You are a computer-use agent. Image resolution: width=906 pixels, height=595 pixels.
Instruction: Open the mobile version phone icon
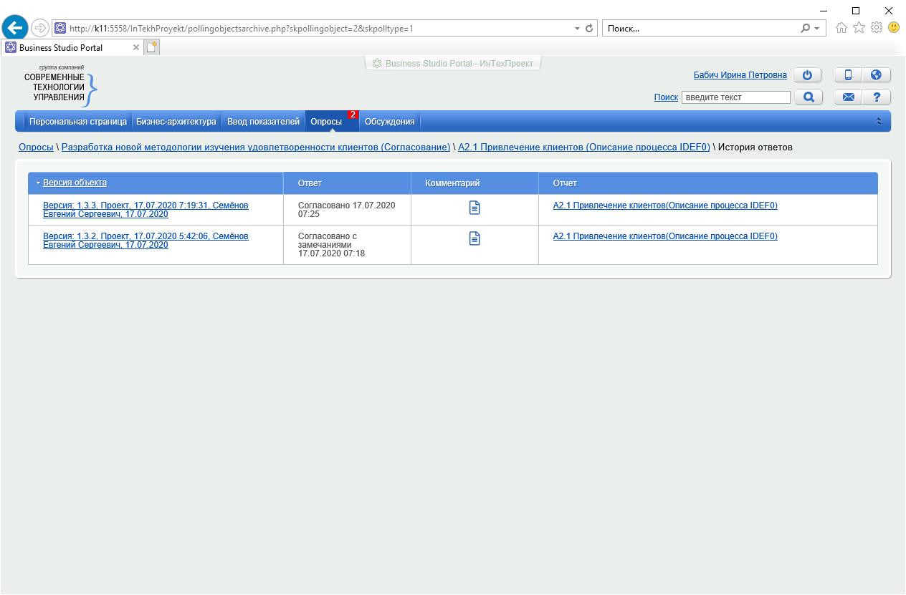[x=848, y=75]
